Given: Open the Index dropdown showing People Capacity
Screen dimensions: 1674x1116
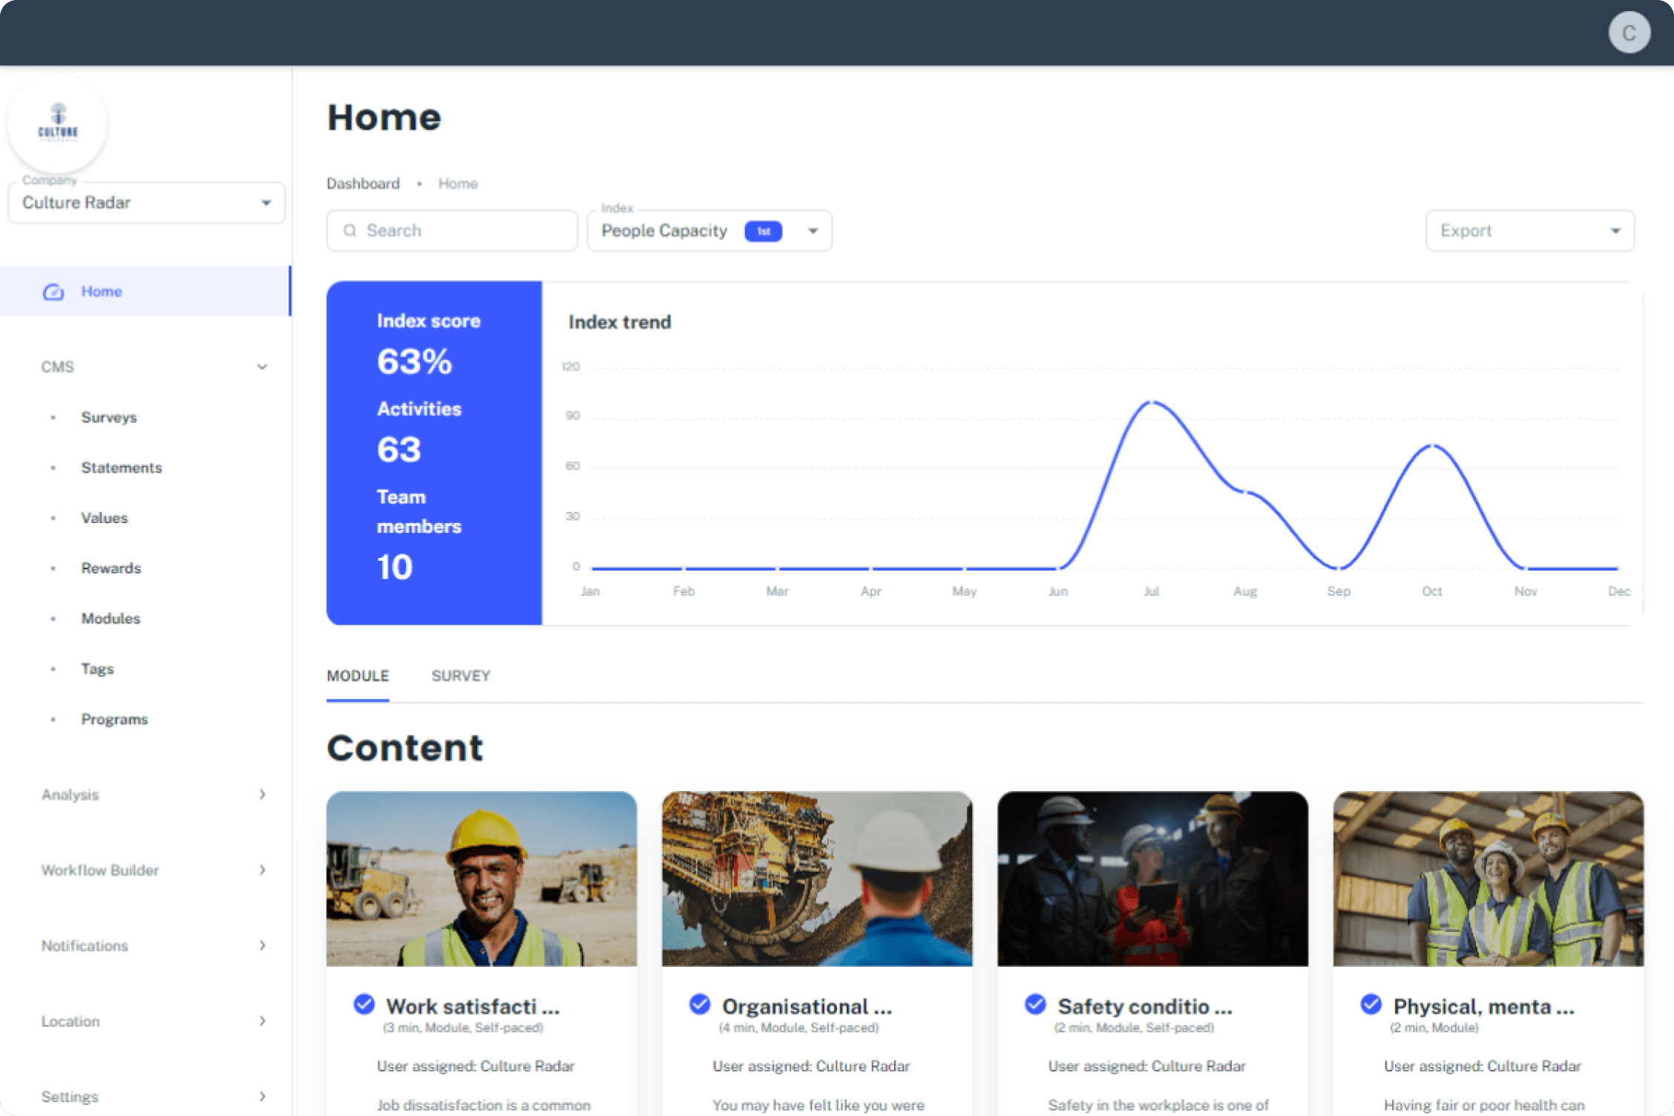Looking at the screenshot, I should click(813, 230).
